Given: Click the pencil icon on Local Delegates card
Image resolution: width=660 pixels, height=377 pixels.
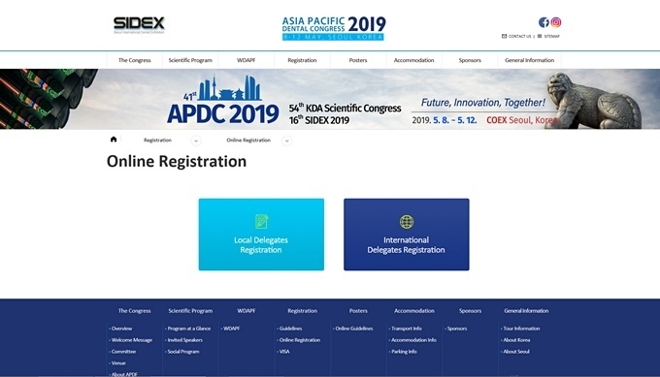Looking at the screenshot, I should [x=261, y=222].
